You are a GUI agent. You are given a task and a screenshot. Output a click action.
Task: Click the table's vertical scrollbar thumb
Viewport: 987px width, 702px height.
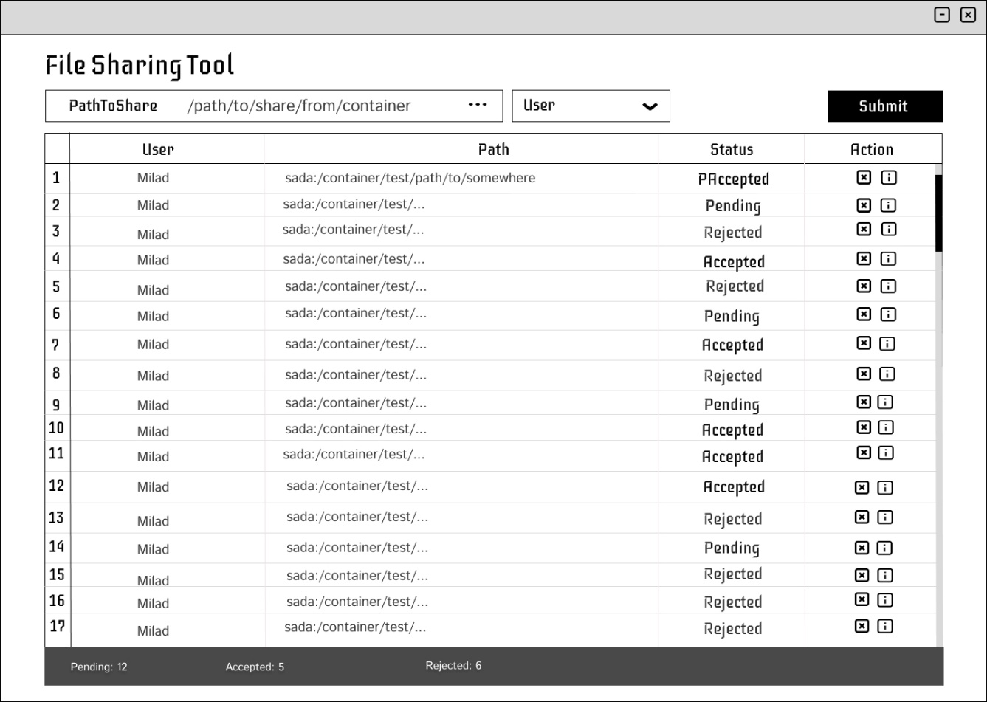[x=938, y=213]
